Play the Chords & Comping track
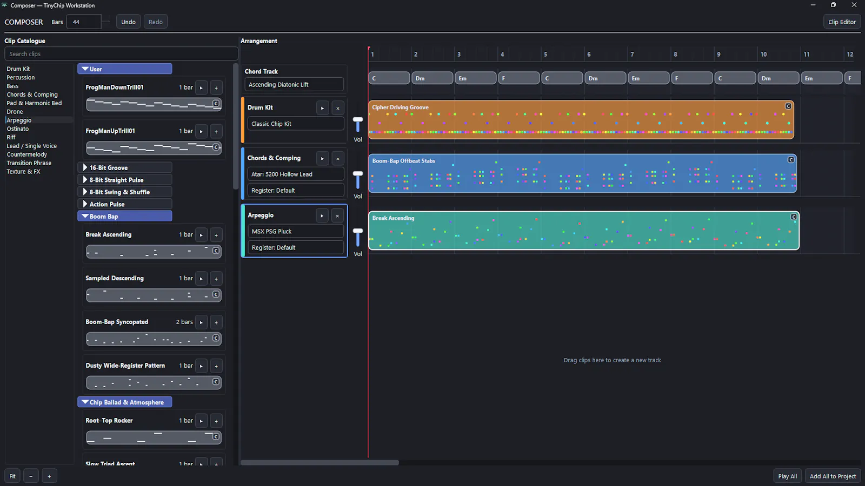This screenshot has width=865, height=486. pos(322,158)
